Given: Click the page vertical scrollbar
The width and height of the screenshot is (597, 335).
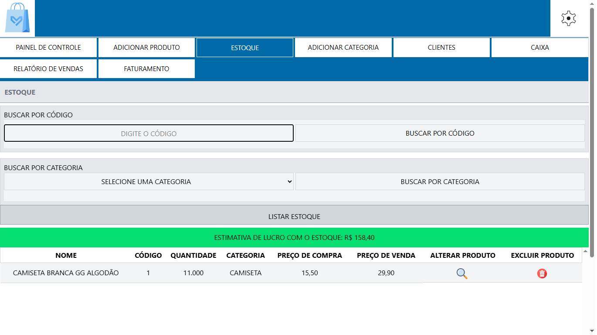Looking at the screenshot, I should point(592,131).
